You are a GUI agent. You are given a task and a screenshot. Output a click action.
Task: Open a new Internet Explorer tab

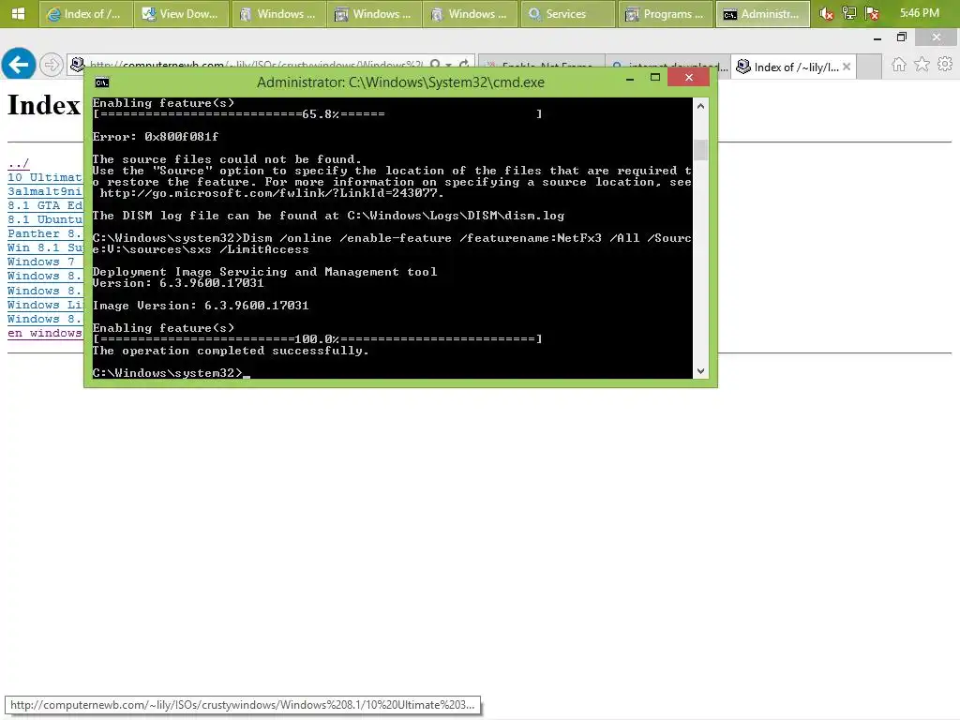(x=869, y=67)
